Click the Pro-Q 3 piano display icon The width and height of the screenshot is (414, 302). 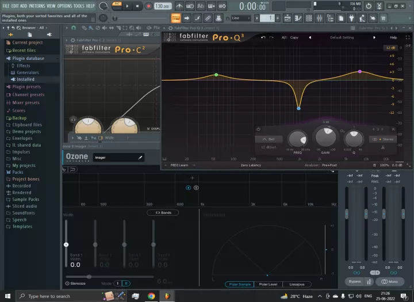164,159
